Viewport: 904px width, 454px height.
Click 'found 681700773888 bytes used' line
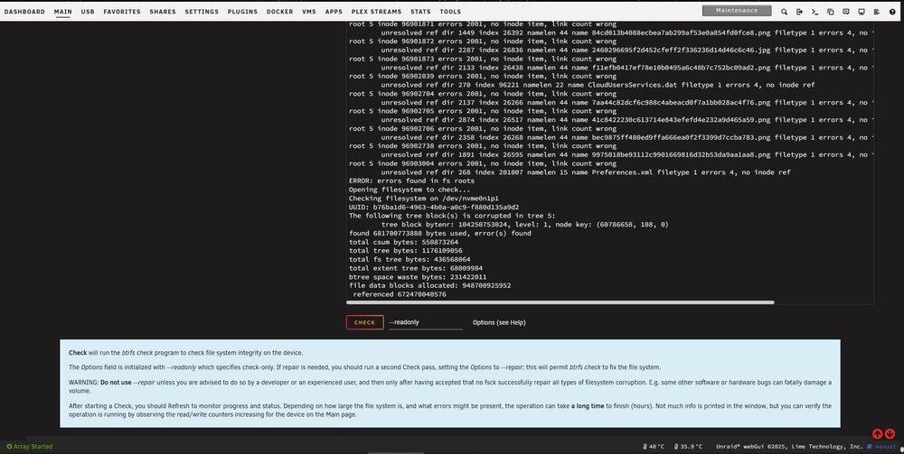[440, 233]
